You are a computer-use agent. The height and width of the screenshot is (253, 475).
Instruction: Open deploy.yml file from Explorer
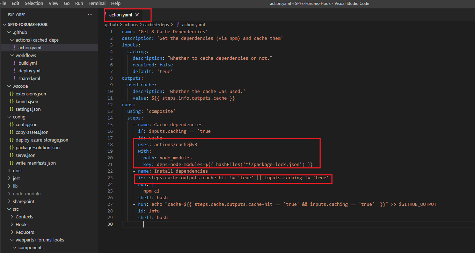(29, 71)
